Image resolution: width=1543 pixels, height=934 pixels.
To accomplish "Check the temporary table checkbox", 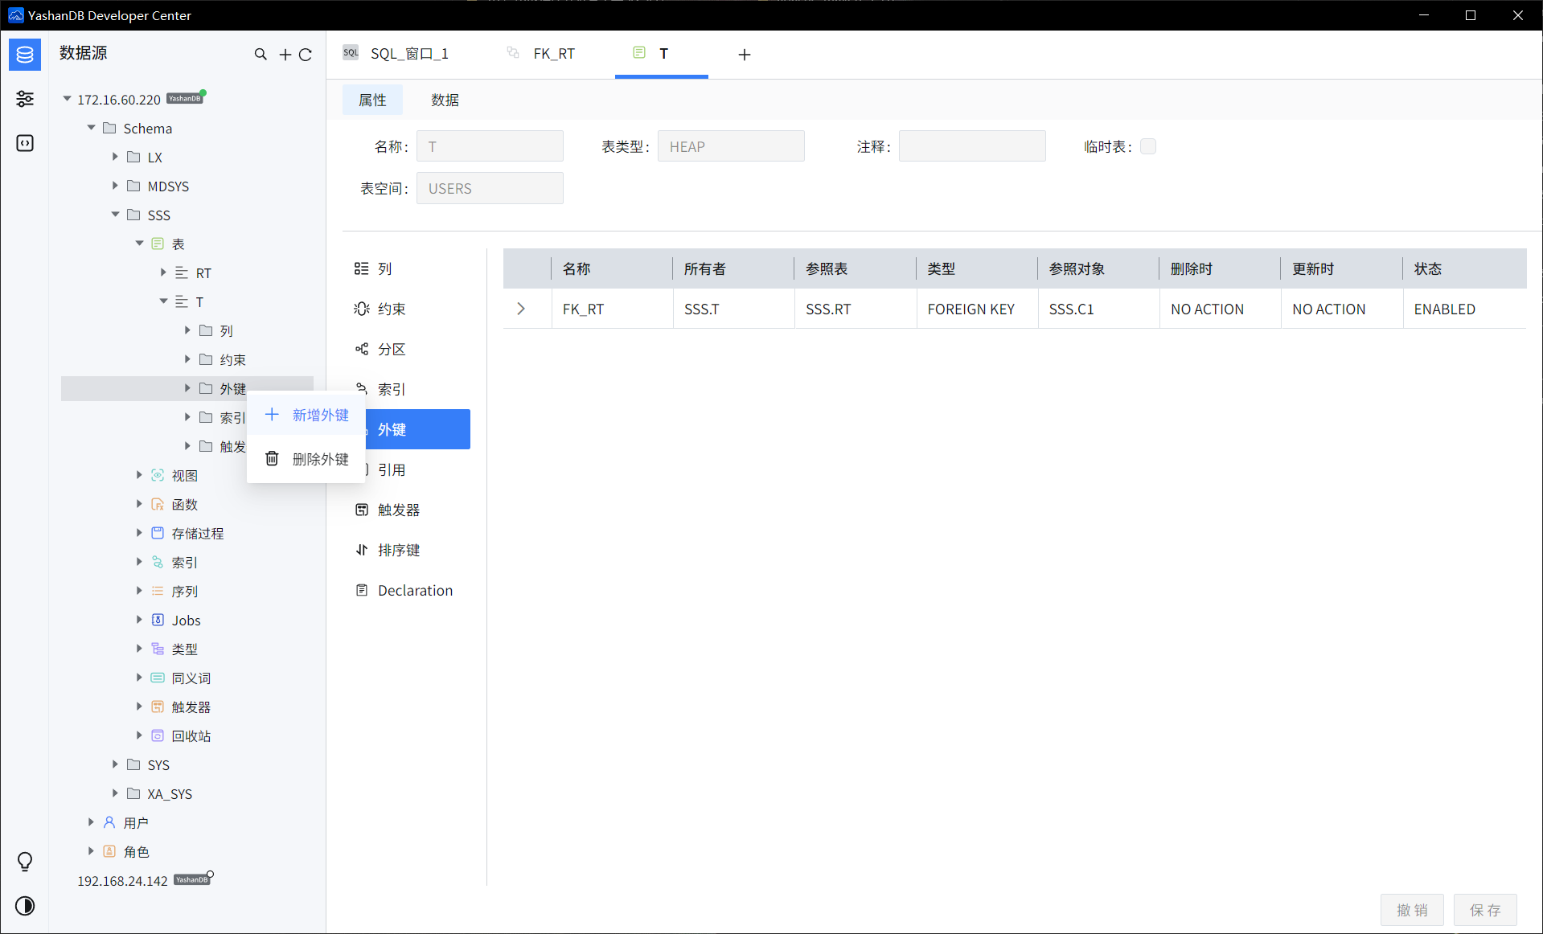I will click(x=1148, y=146).
